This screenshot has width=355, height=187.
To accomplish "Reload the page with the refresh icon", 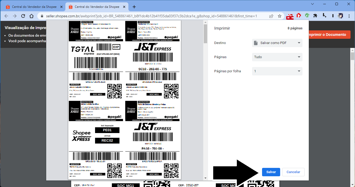I will tap(23, 16).
